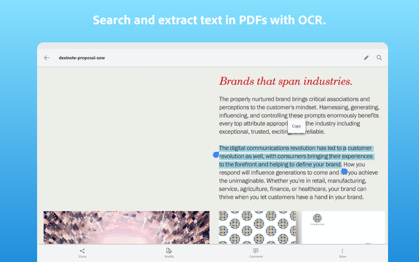Select the filename dexinote-proposal-sow
This screenshot has width=419, height=262.
point(82,57)
